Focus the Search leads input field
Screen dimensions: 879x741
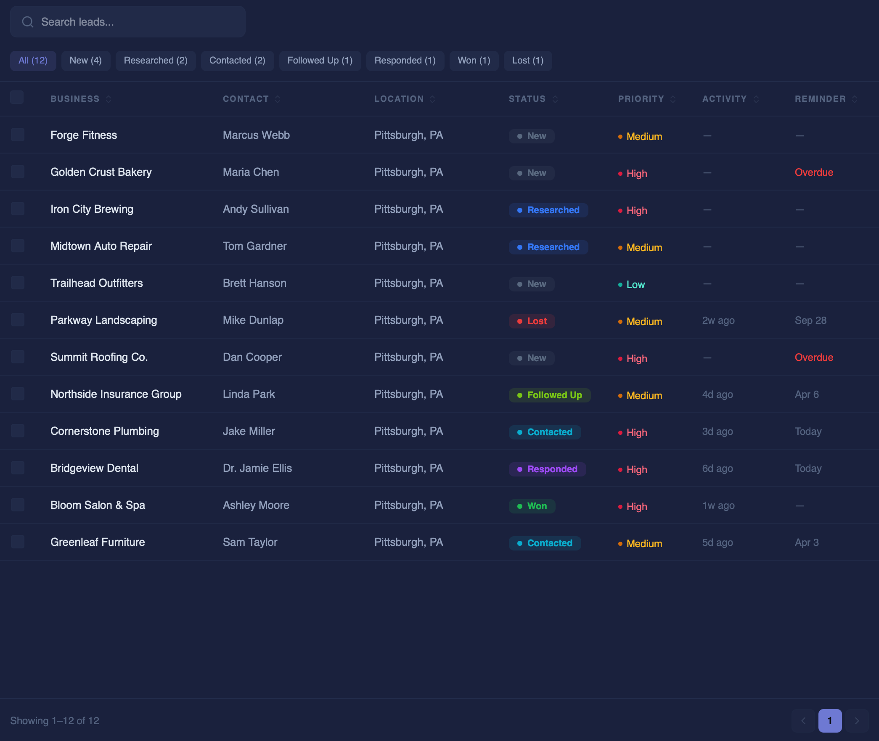tap(135, 22)
